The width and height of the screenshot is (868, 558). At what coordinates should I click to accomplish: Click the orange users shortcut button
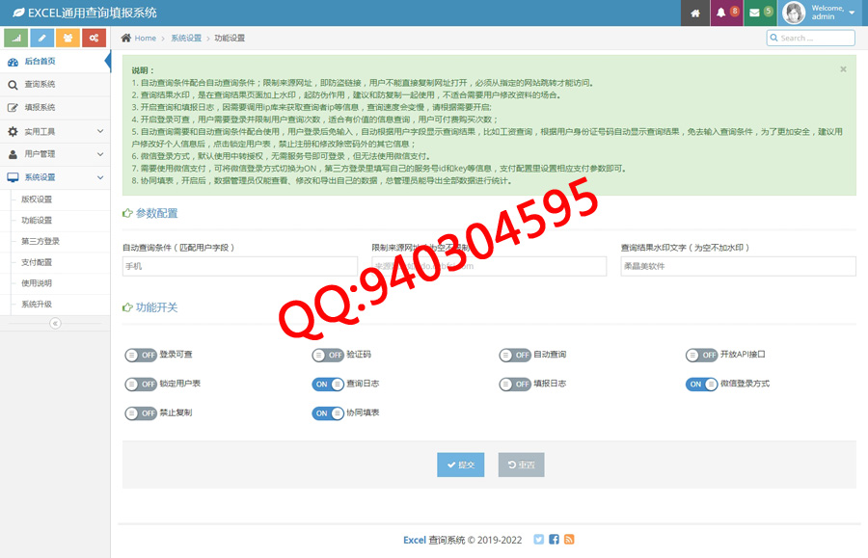click(x=68, y=38)
